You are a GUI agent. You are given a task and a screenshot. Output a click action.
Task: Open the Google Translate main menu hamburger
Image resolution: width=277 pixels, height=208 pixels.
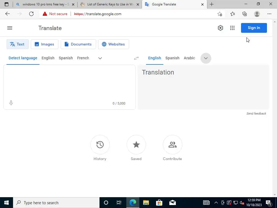pos(10,28)
